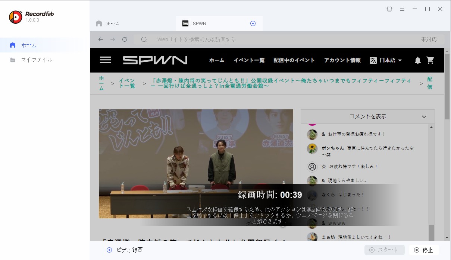
Task: Maximize the RecordFab window
Action: point(427,9)
